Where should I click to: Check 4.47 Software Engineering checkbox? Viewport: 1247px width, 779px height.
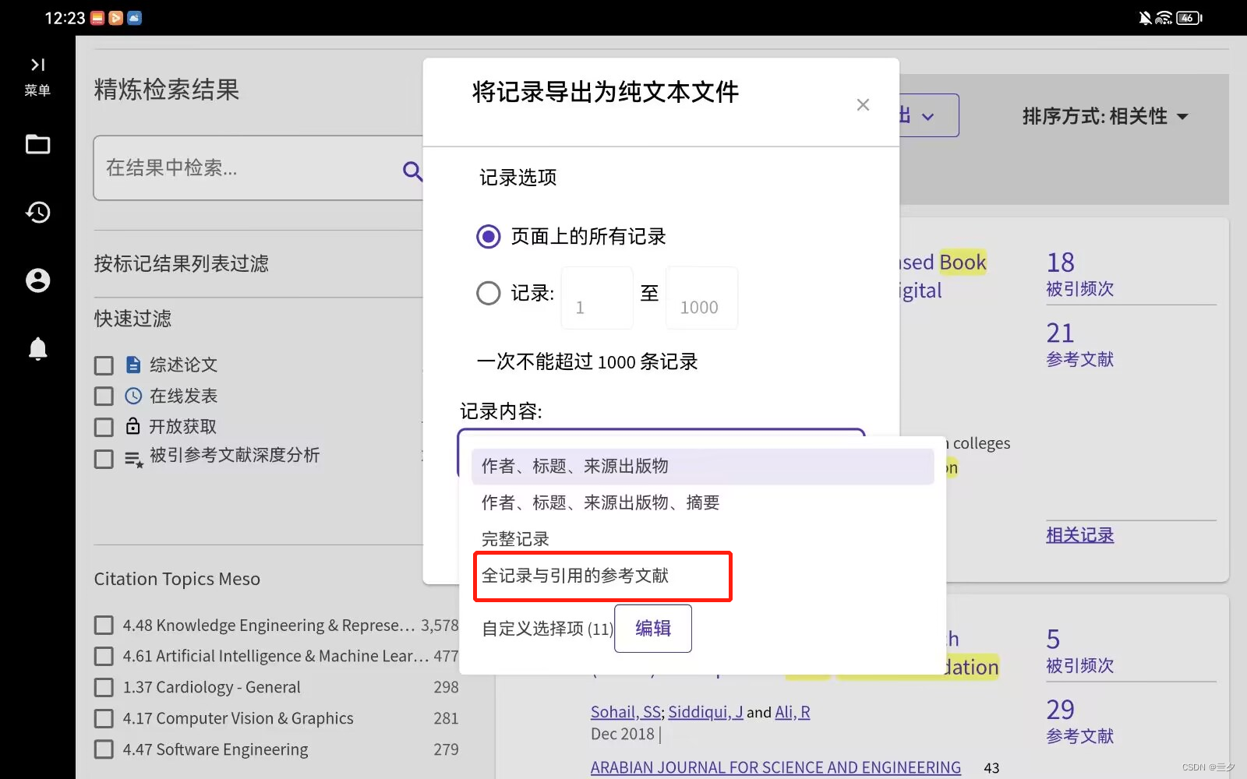[x=104, y=749]
